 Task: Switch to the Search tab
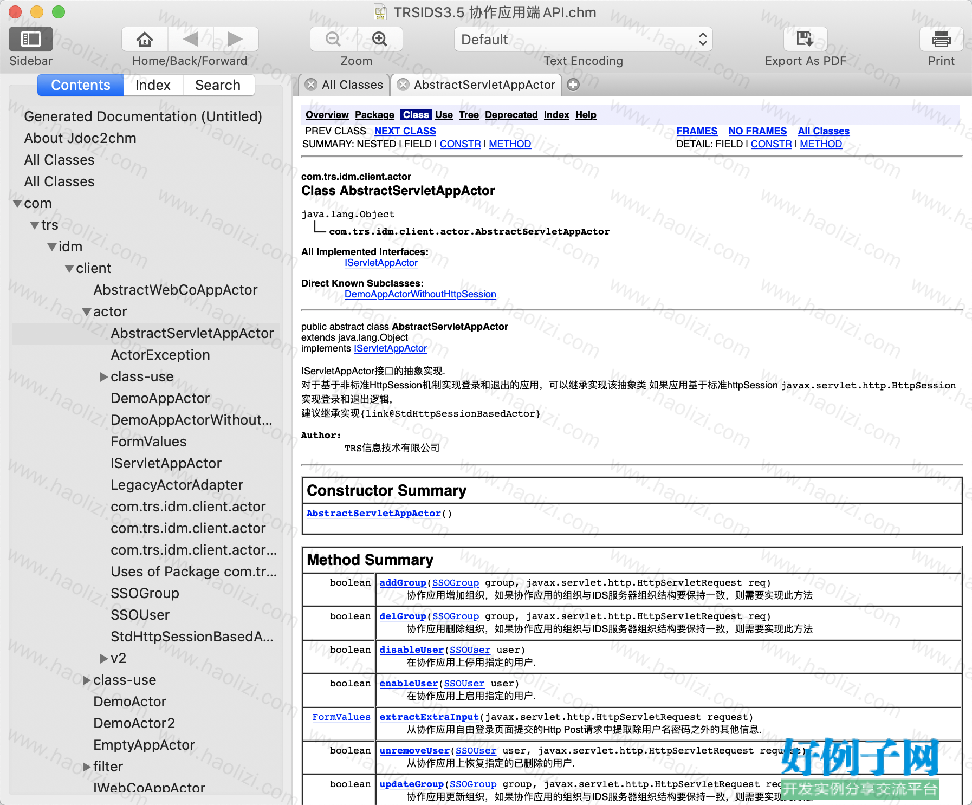218,85
